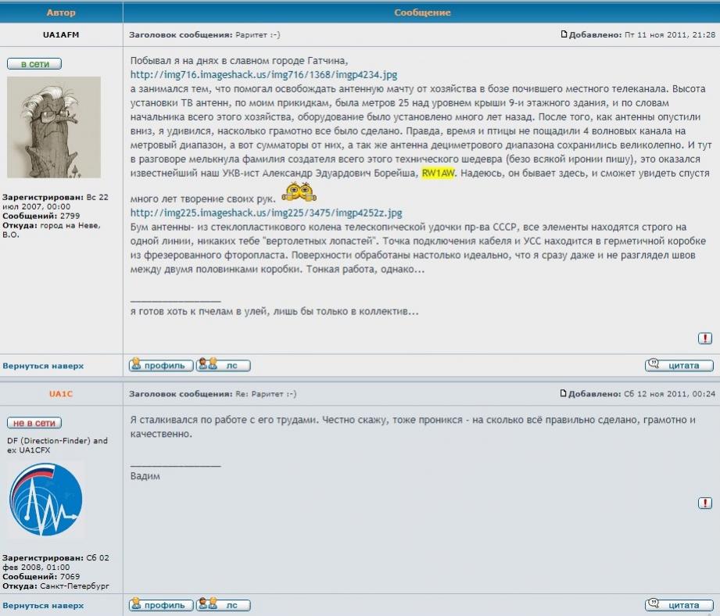Click the report icon in UA1C's post
The image size is (720, 616).
(x=704, y=503)
